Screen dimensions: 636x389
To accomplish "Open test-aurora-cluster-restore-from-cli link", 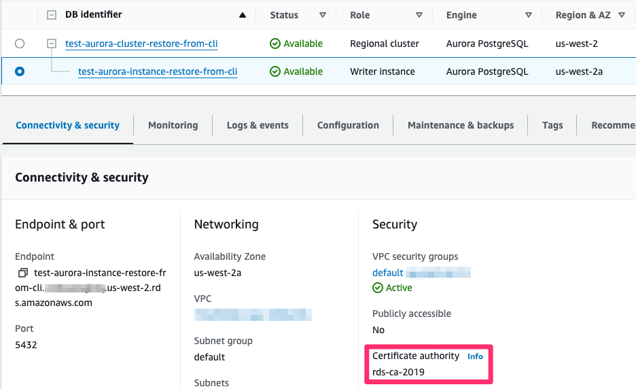I will click(141, 44).
